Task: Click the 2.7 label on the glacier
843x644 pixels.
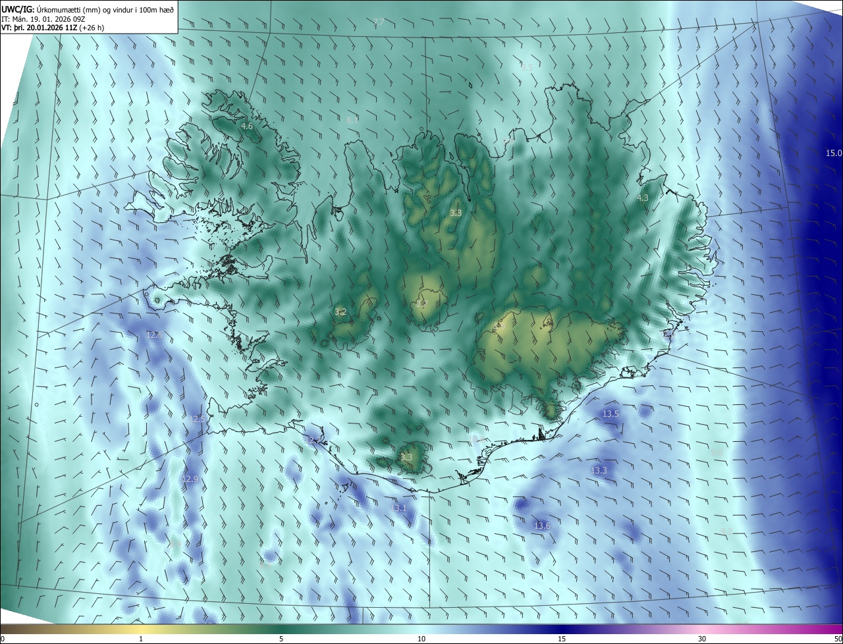Action: 421,304
